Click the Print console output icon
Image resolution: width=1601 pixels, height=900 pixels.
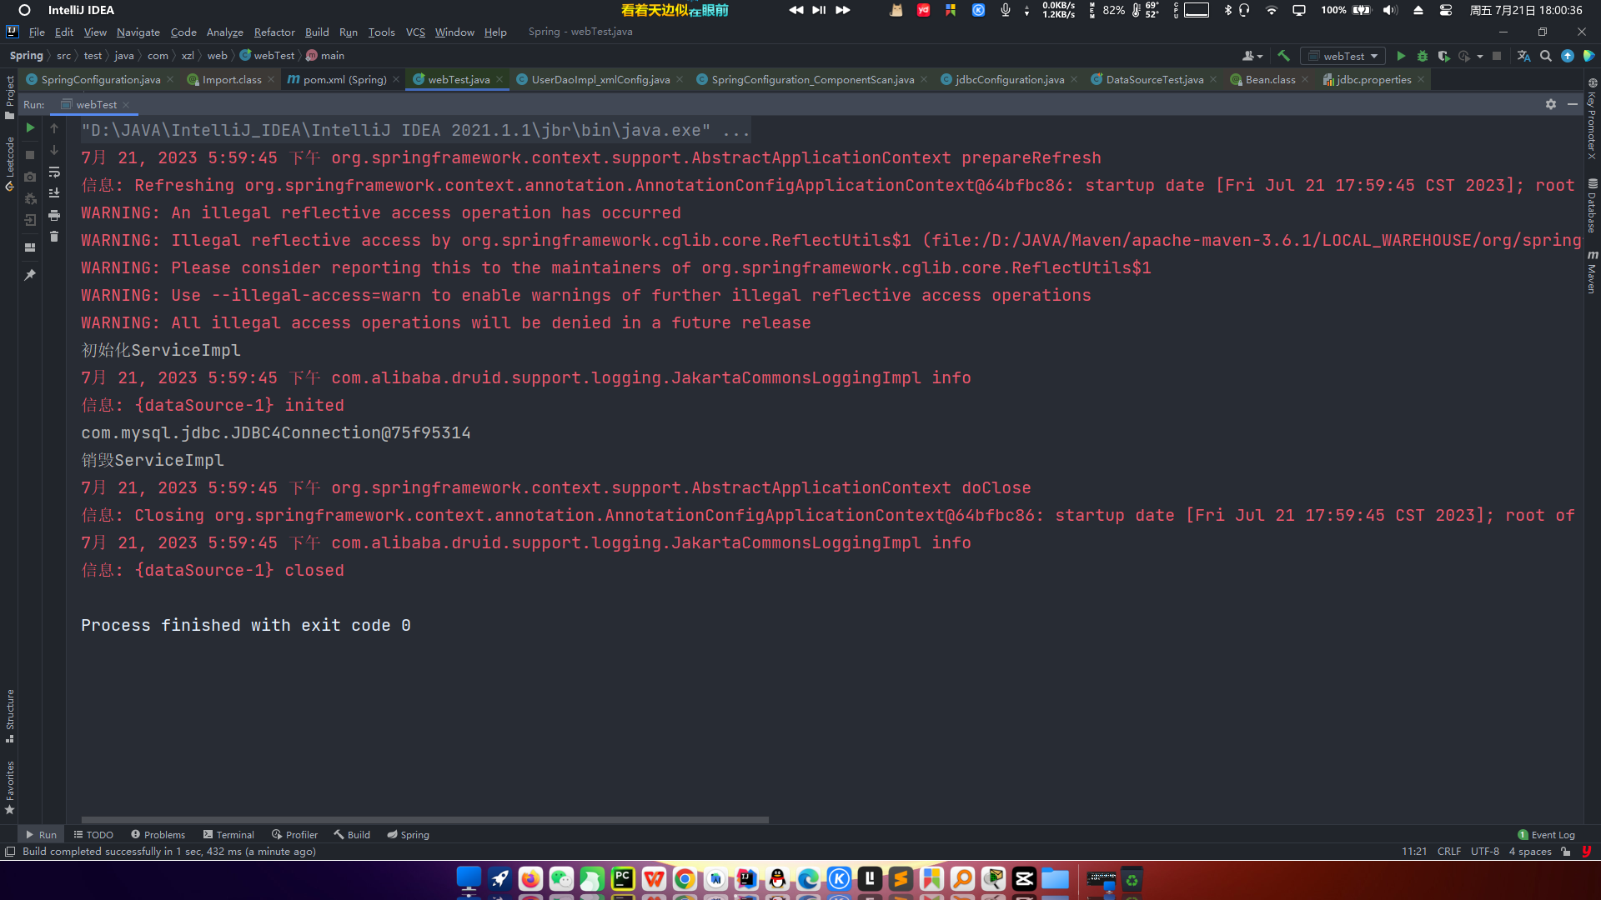pos(54,215)
